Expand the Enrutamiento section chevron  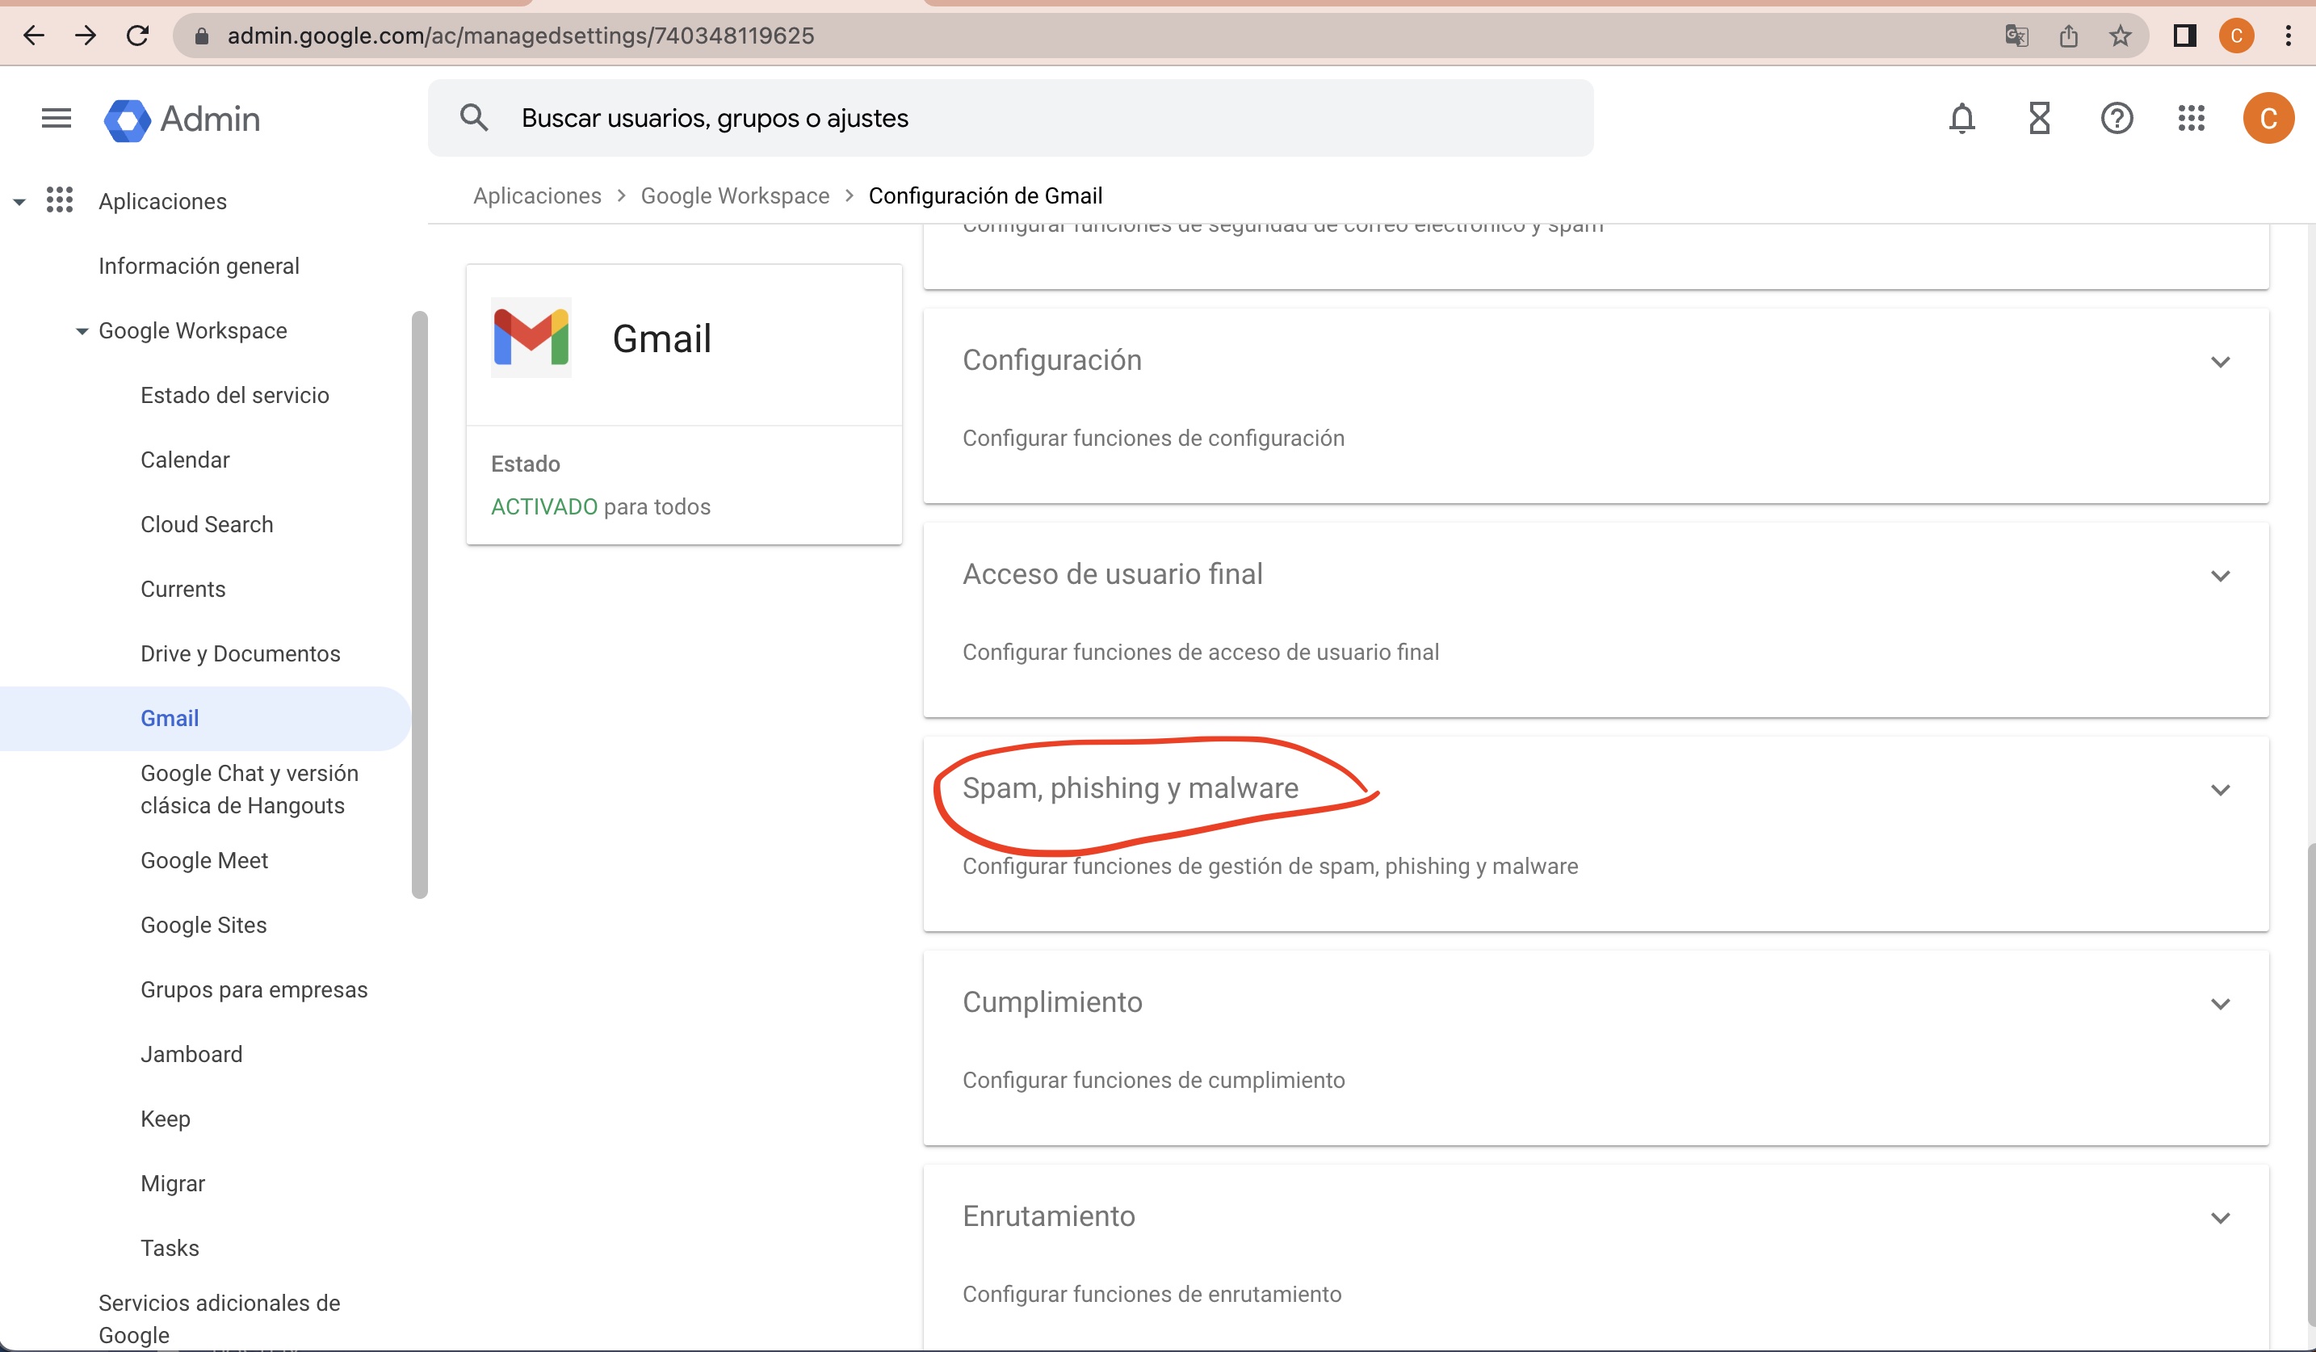point(2221,1219)
